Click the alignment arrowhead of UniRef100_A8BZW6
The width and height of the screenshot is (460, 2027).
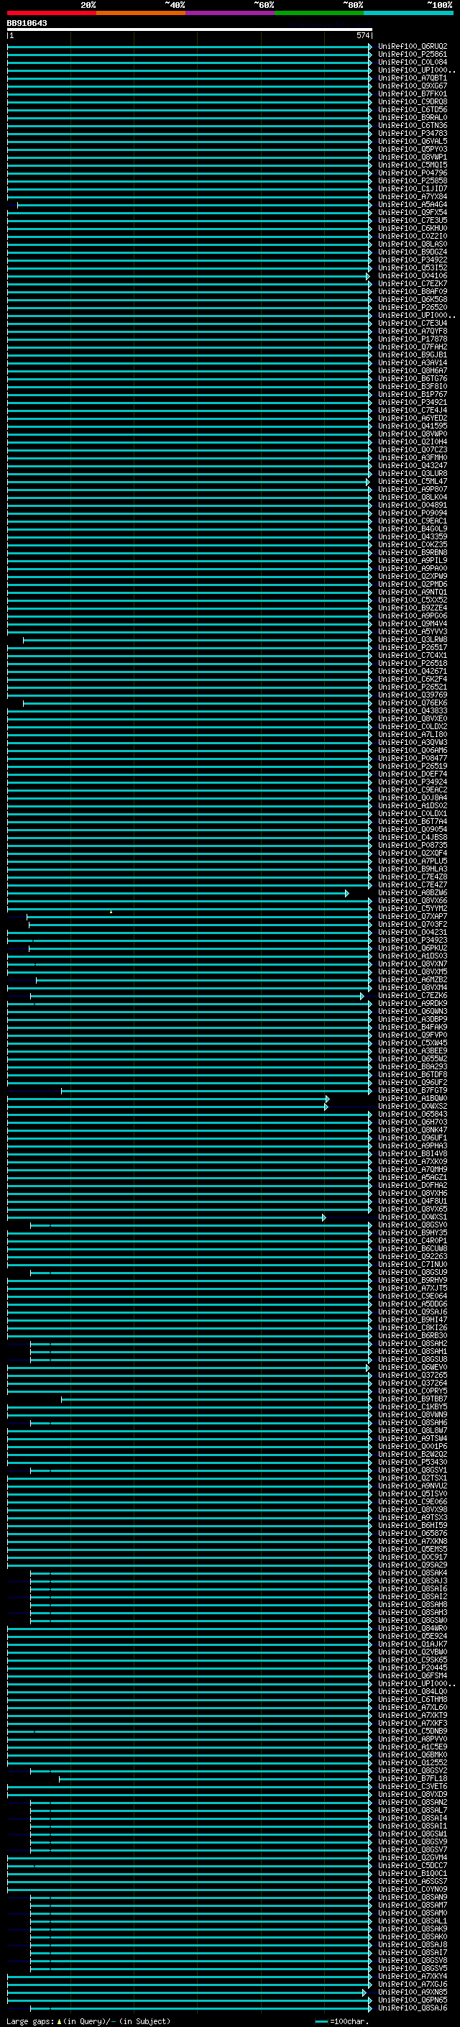coord(346,893)
